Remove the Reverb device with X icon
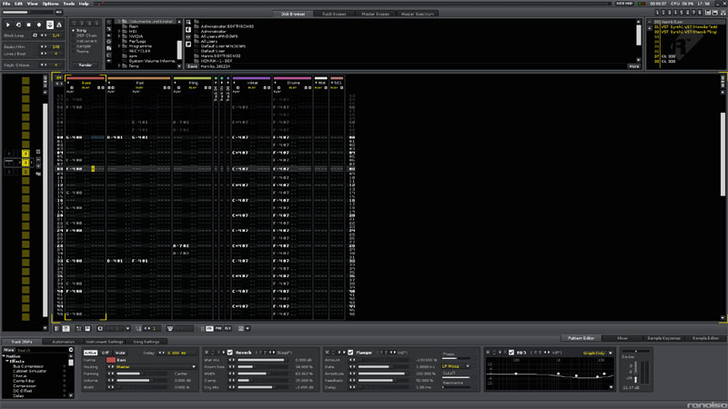 click(207, 353)
